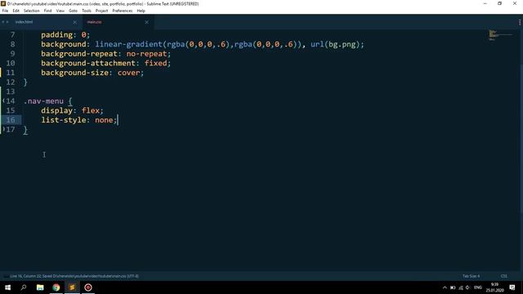Click the volume tray icon
Screen dimensions: 523x294
point(468,287)
